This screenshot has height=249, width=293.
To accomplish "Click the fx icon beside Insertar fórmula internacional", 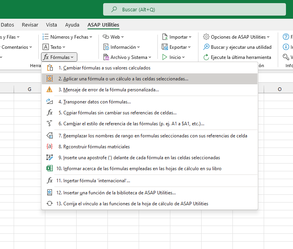I will 50,180.
